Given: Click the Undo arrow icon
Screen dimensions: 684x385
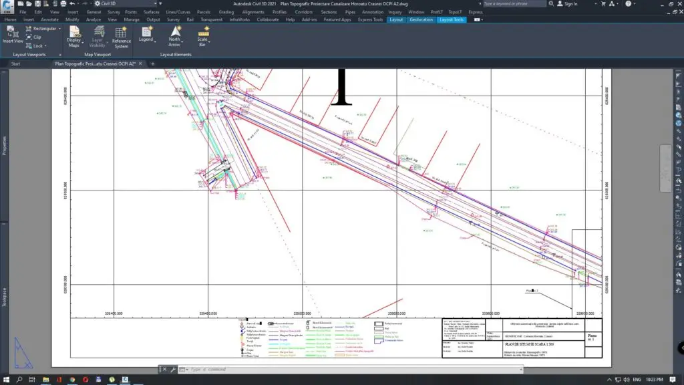Looking at the screenshot, I should click(x=72, y=3).
